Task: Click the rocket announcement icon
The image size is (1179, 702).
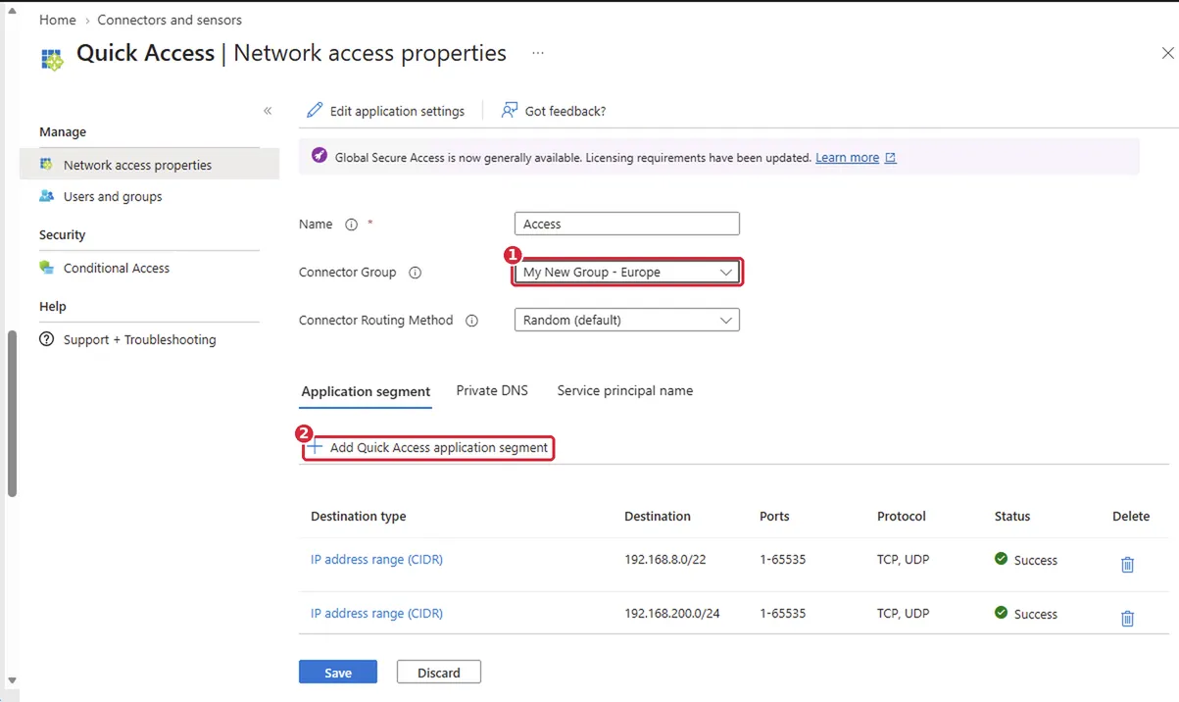Action: pyautogui.click(x=319, y=156)
